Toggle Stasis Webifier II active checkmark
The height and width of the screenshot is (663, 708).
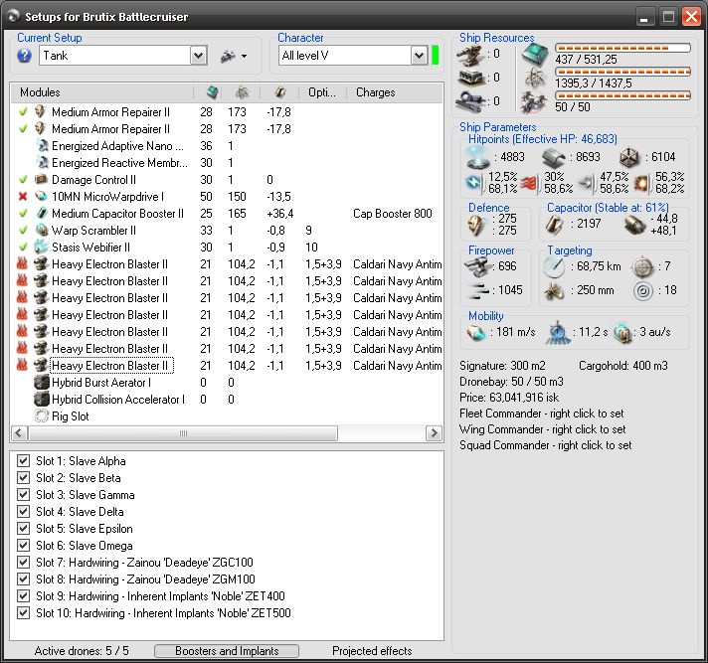coord(23,248)
